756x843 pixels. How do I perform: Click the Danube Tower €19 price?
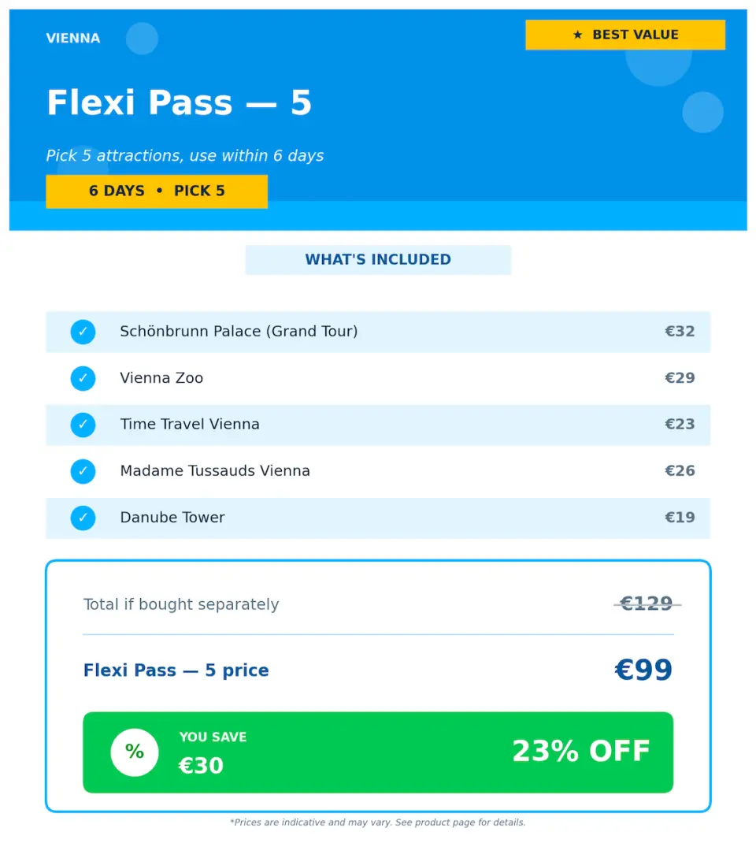pyautogui.click(x=679, y=517)
